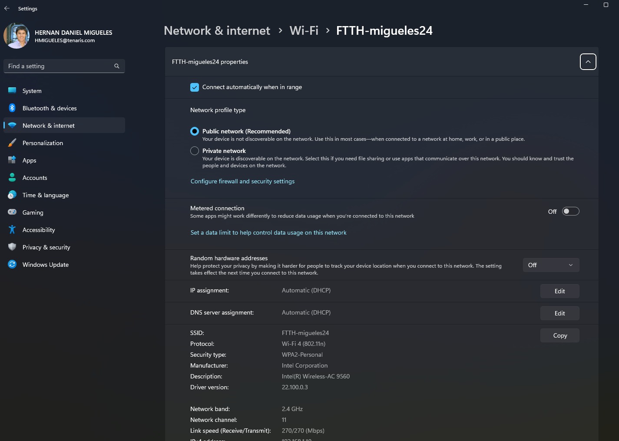This screenshot has height=441, width=619.
Task: Click the search magnifier icon
Action: pyautogui.click(x=117, y=66)
